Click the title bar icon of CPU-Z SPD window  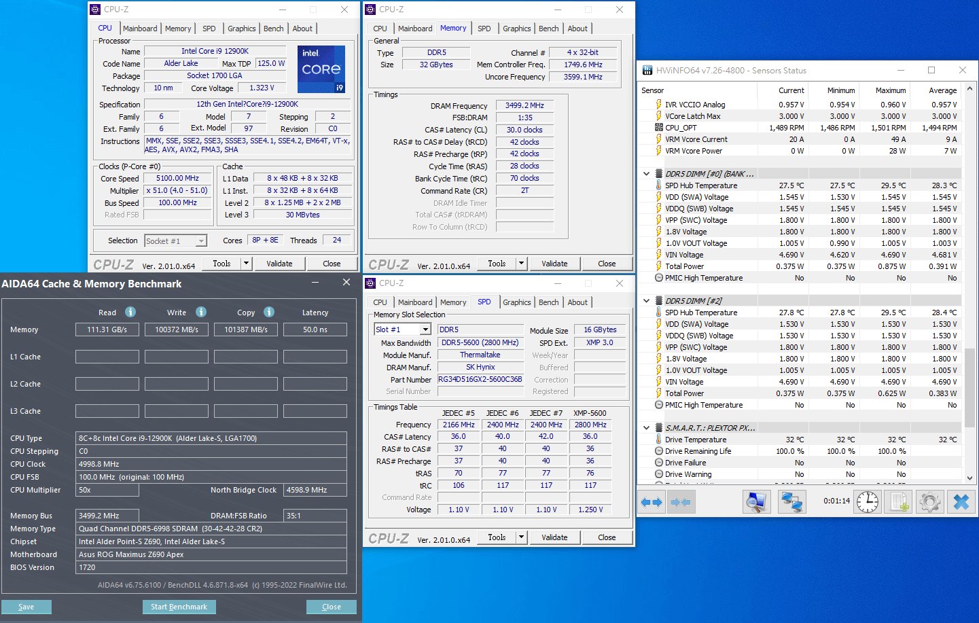[x=370, y=283]
